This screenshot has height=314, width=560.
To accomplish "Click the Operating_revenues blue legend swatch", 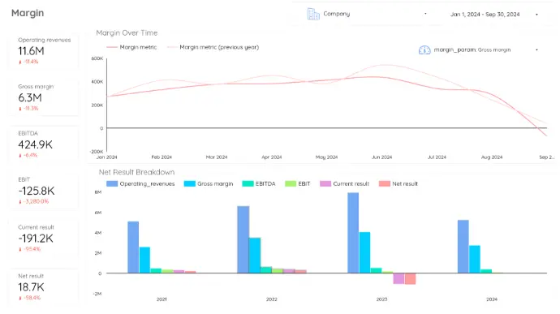I will [x=112, y=183].
